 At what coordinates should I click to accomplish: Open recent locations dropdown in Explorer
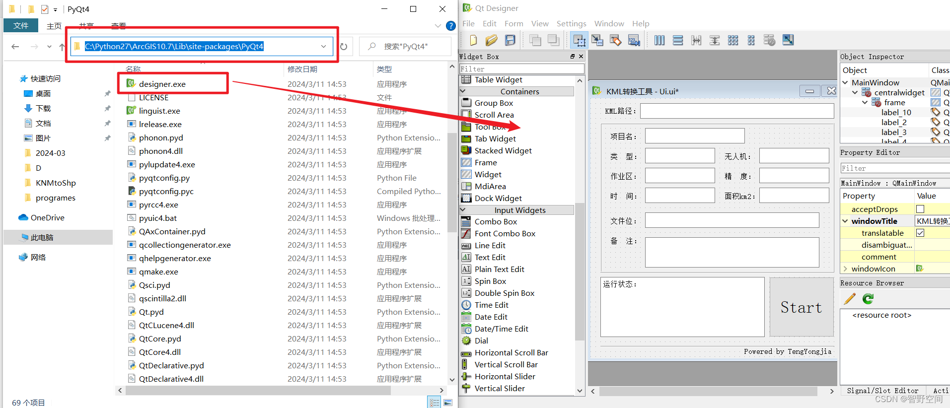49,47
